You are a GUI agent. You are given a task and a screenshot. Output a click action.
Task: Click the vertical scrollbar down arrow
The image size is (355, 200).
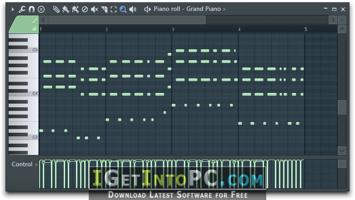point(342,151)
